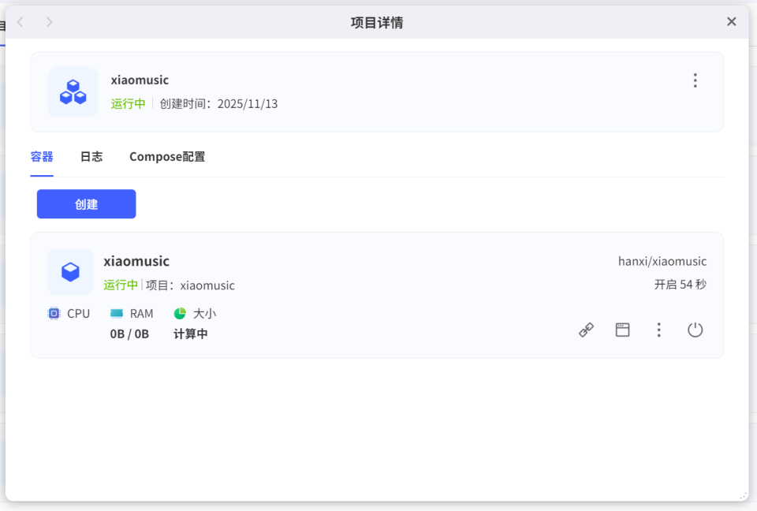Select the 容器 tab
This screenshot has height=511, width=757.
click(x=42, y=156)
